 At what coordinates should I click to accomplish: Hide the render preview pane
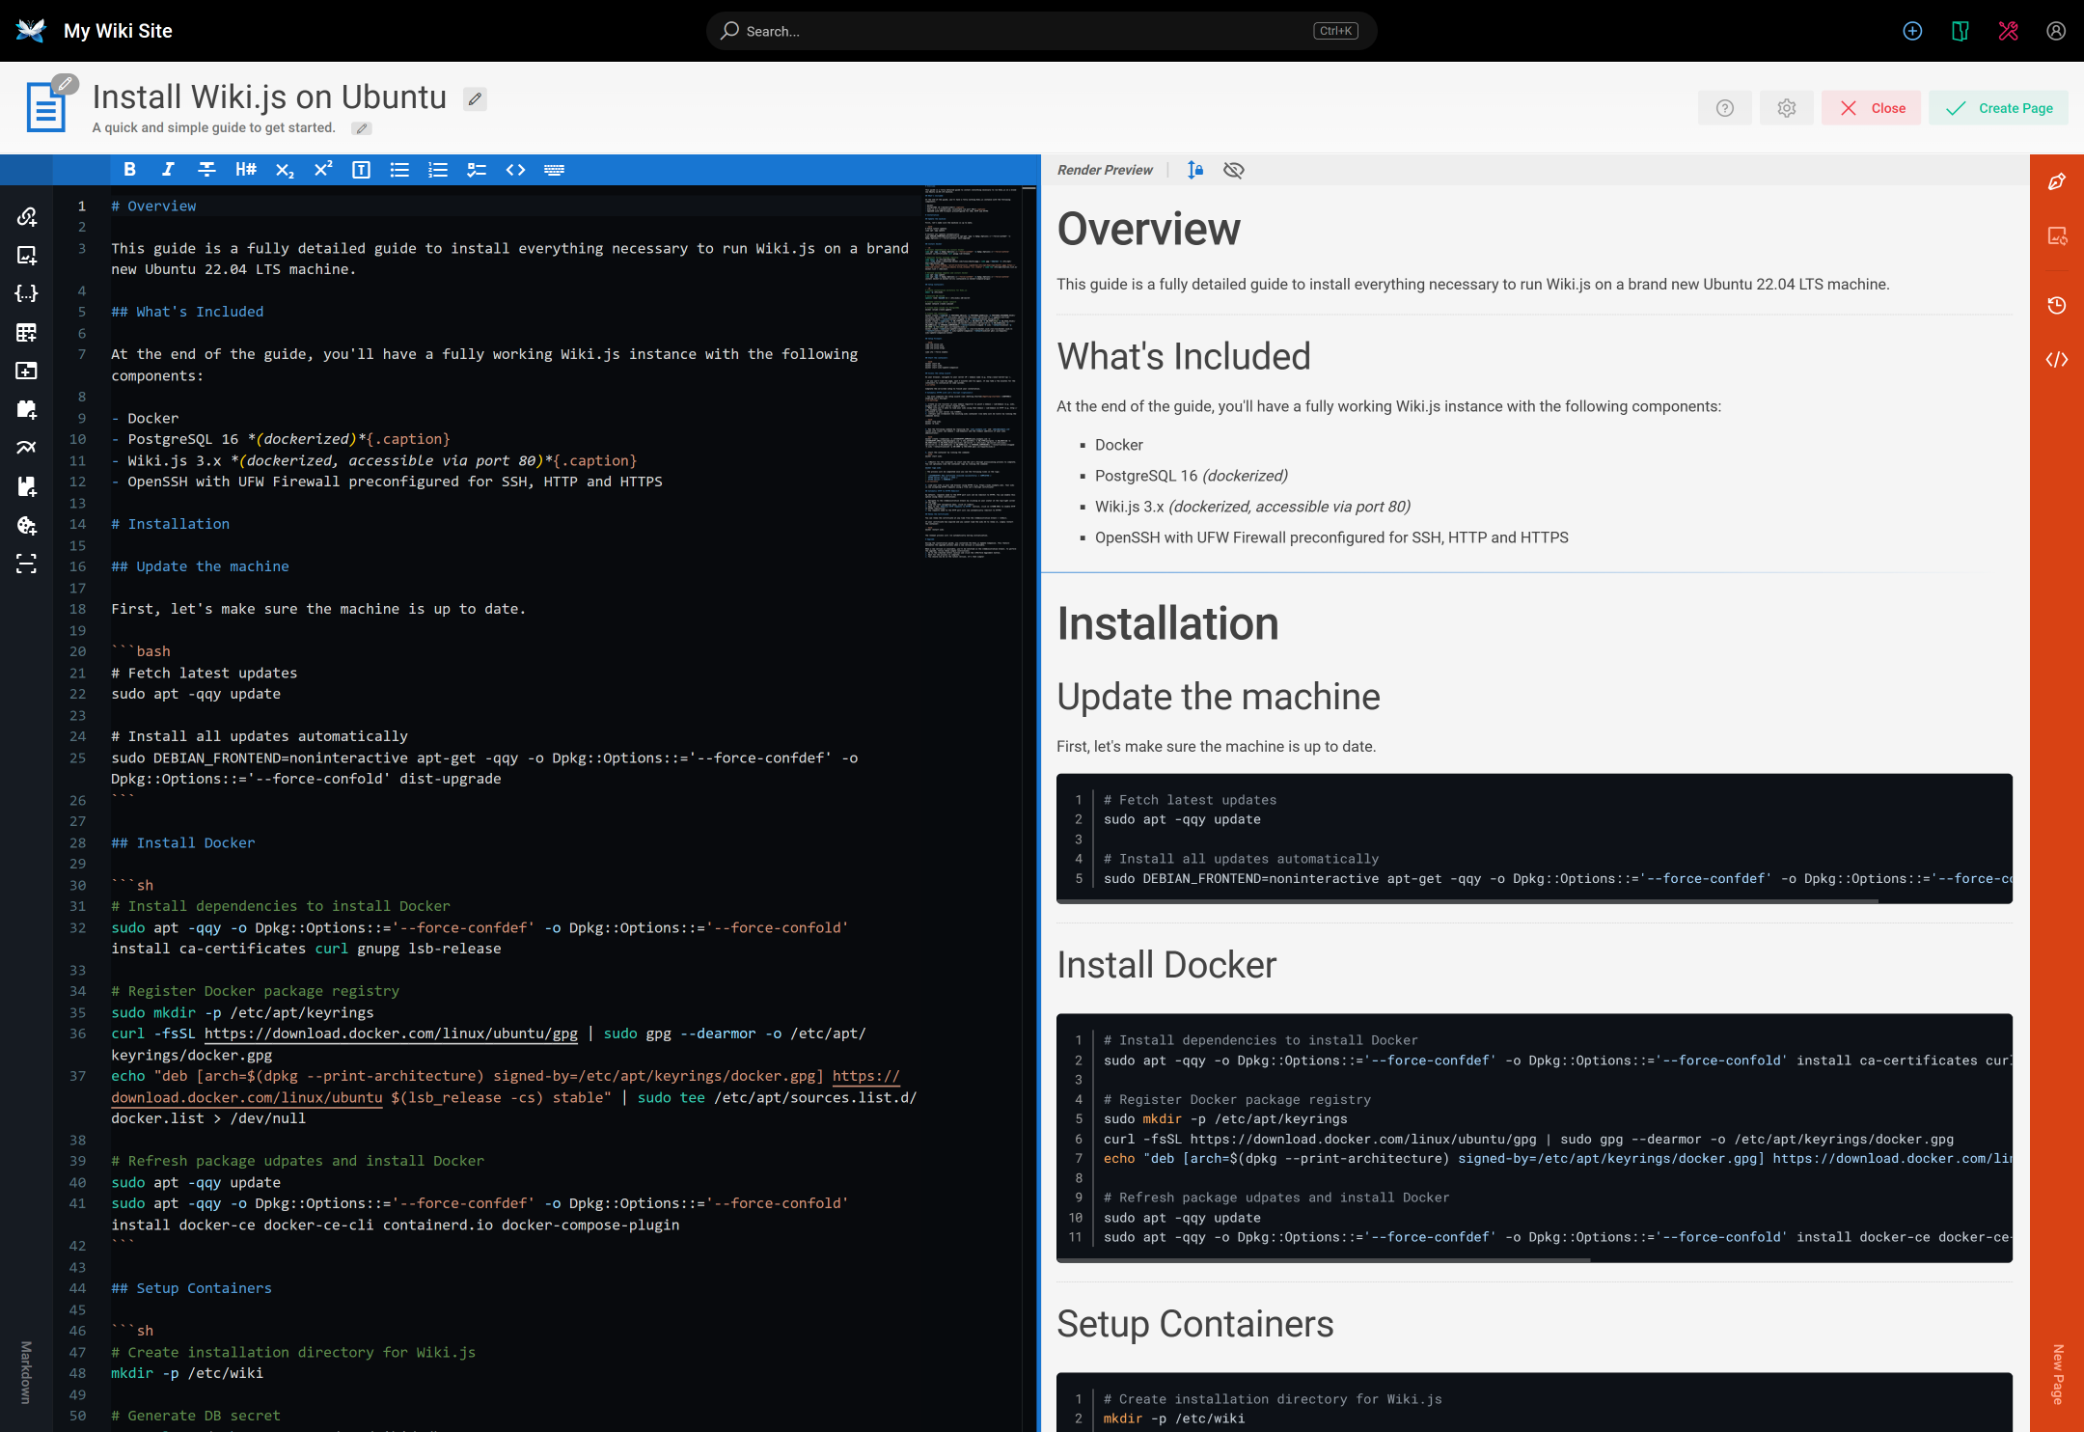1234,170
